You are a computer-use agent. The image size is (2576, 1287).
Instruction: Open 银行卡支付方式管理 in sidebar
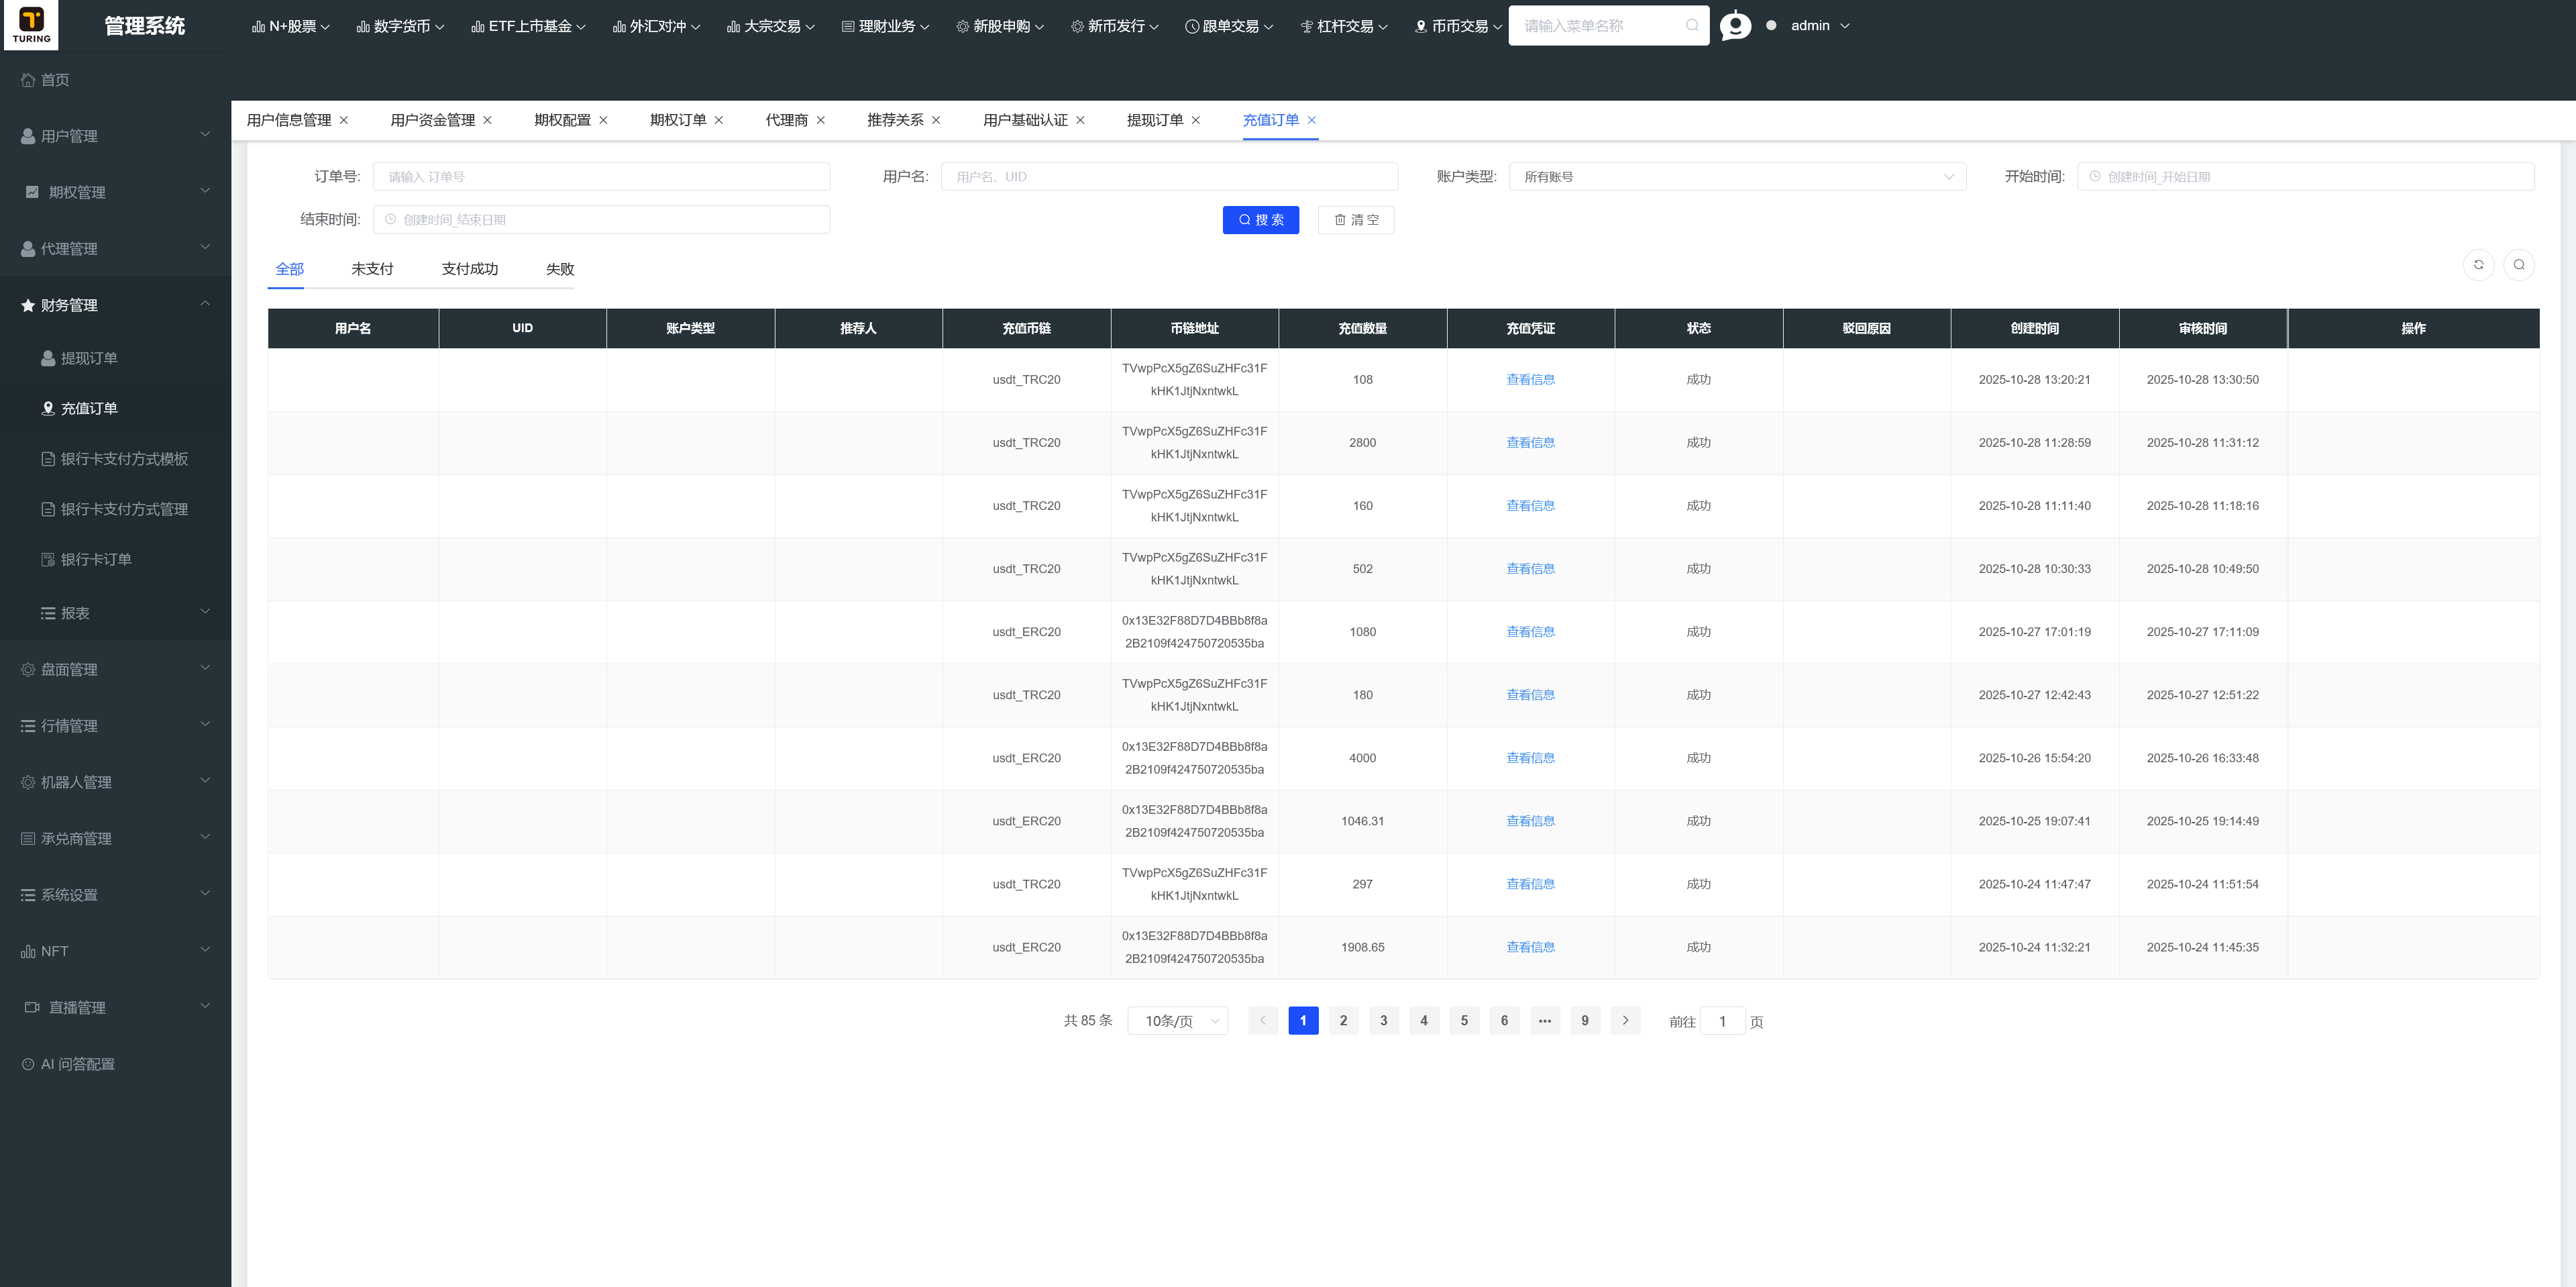coord(115,509)
